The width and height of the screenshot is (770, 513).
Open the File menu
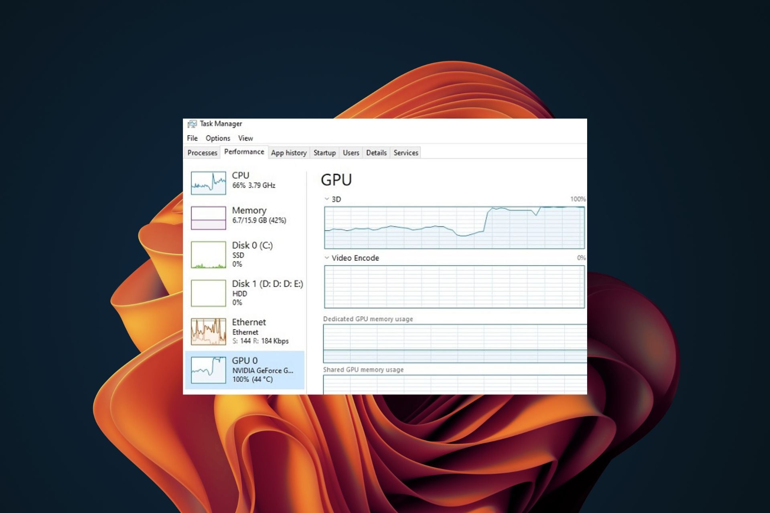click(x=192, y=138)
